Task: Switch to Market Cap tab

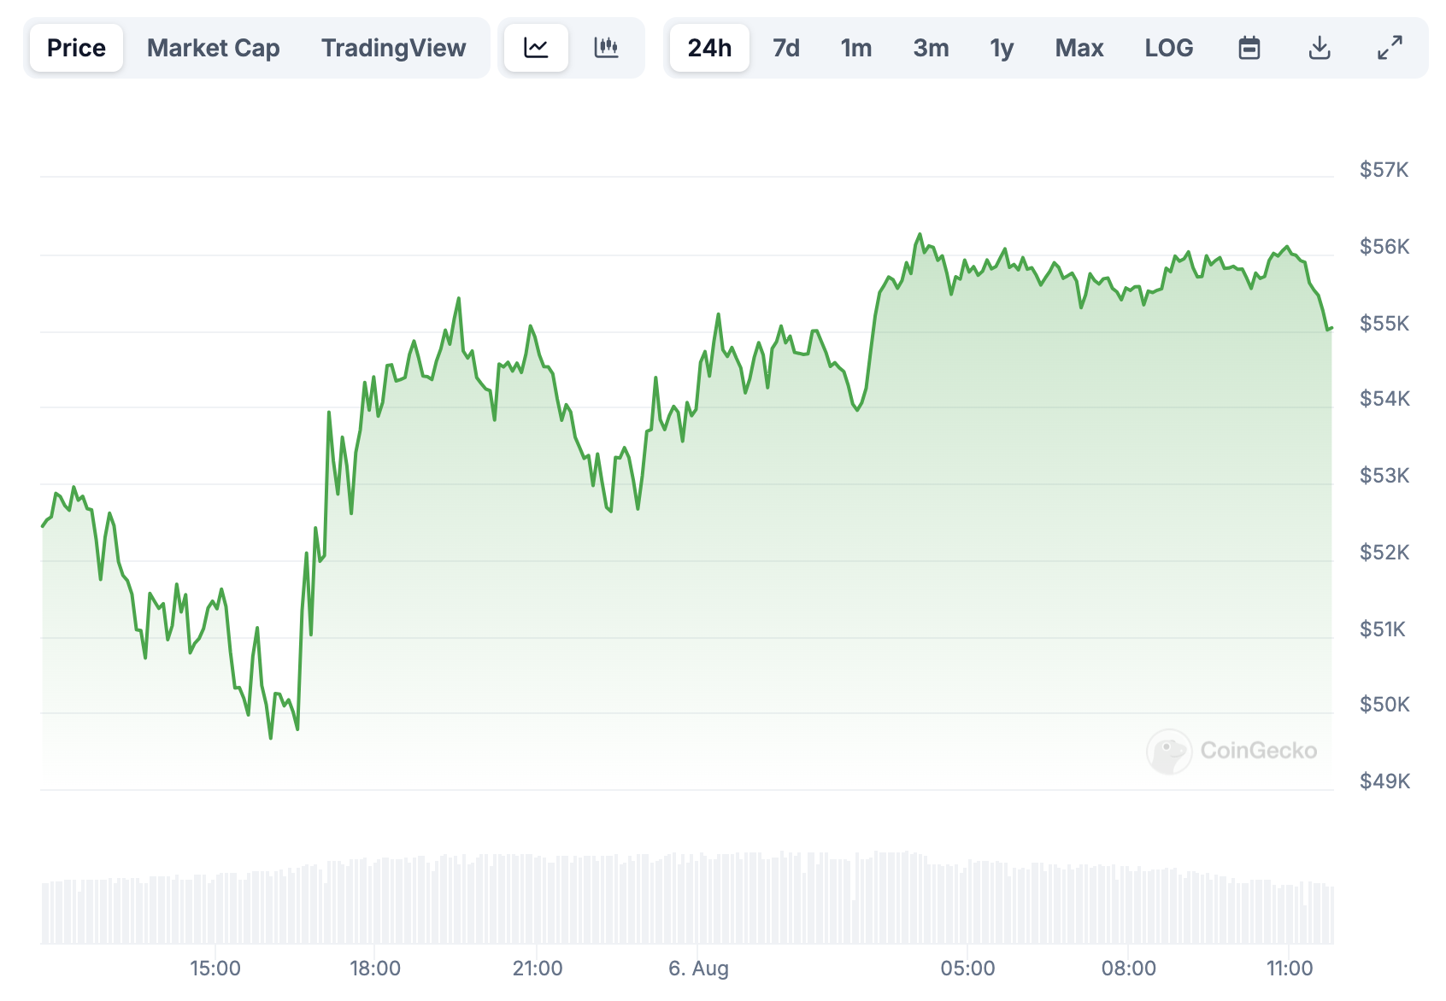Action: pos(213,48)
